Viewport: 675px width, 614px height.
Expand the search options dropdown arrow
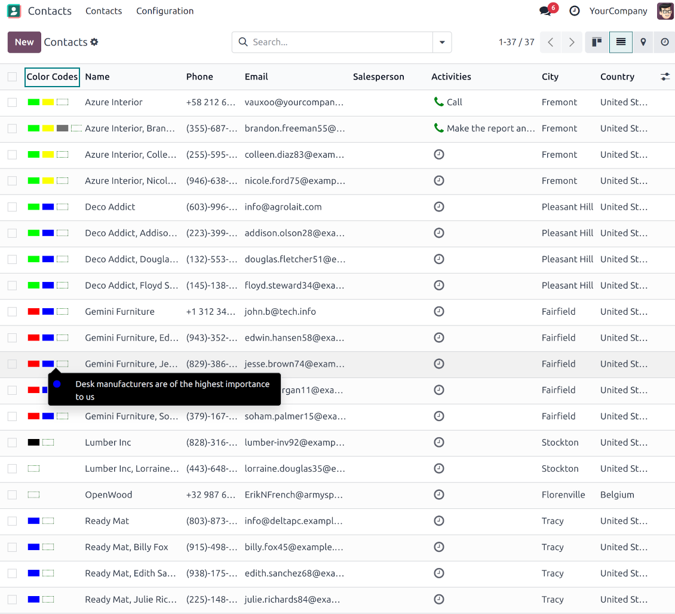pyautogui.click(x=442, y=42)
